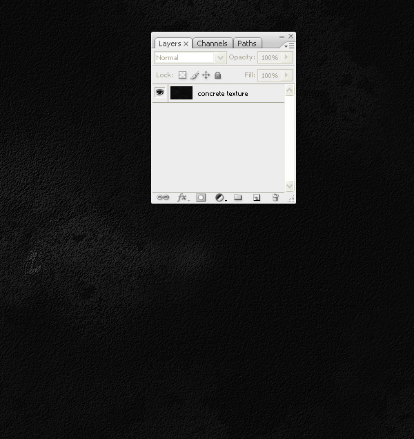Click the layers list scroll up arrow
Image resolution: width=414 pixels, height=439 pixels.
[x=289, y=90]
